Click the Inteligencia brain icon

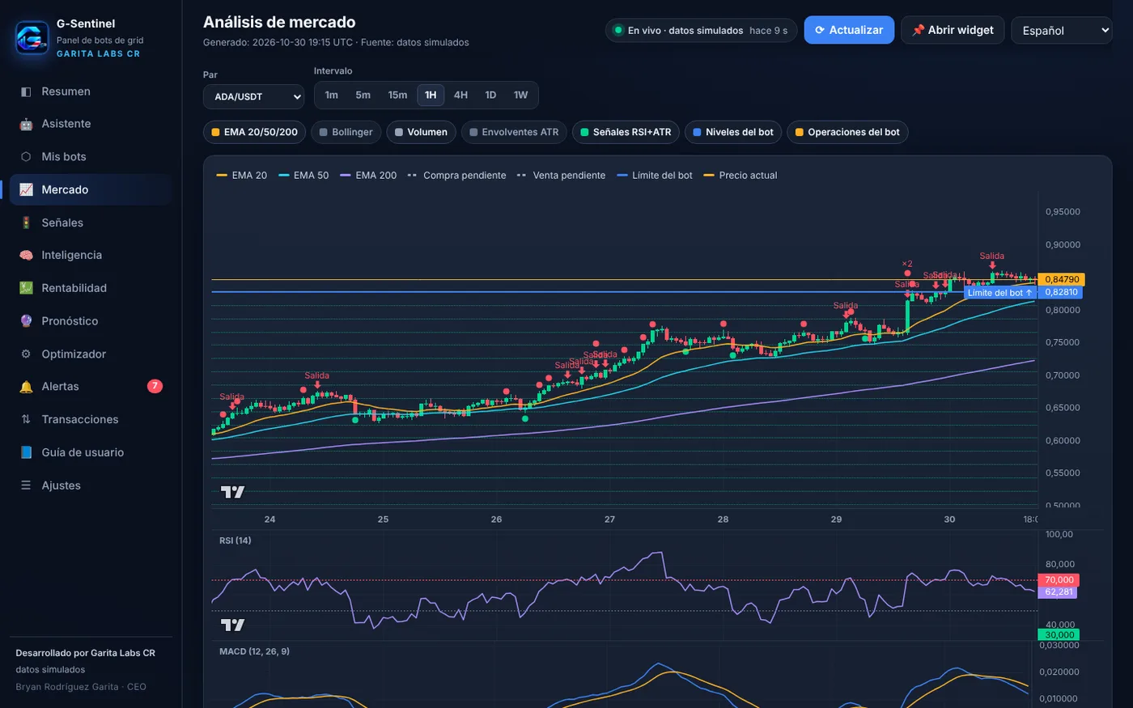point(26,255)
